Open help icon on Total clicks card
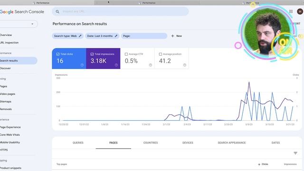Screen dimensions: 304x171 click(82, 65)
